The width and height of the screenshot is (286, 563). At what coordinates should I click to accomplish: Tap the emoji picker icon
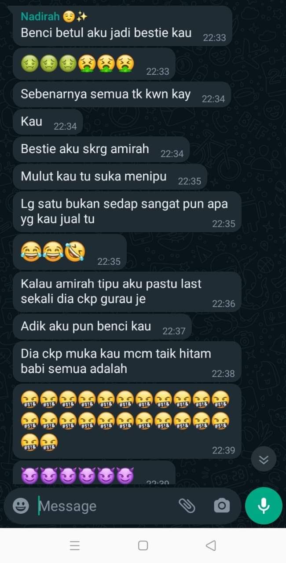[x=21, y=506]
